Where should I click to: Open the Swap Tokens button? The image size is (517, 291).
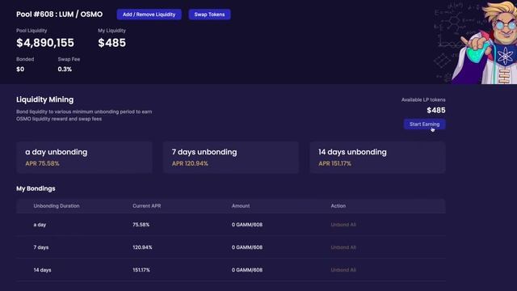point(209,15)
